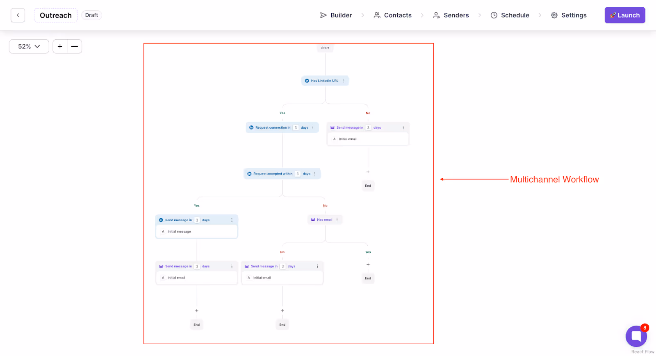Open options for the email node below Initial message
The image size is (656, 356).
coord(232,266)
